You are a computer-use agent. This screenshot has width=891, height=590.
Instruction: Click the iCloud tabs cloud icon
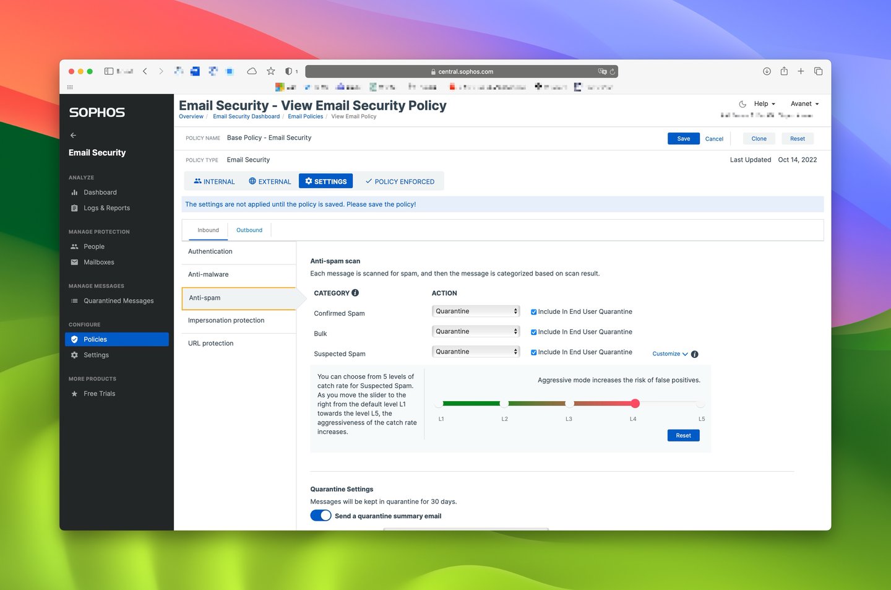(x=252, y=71)
